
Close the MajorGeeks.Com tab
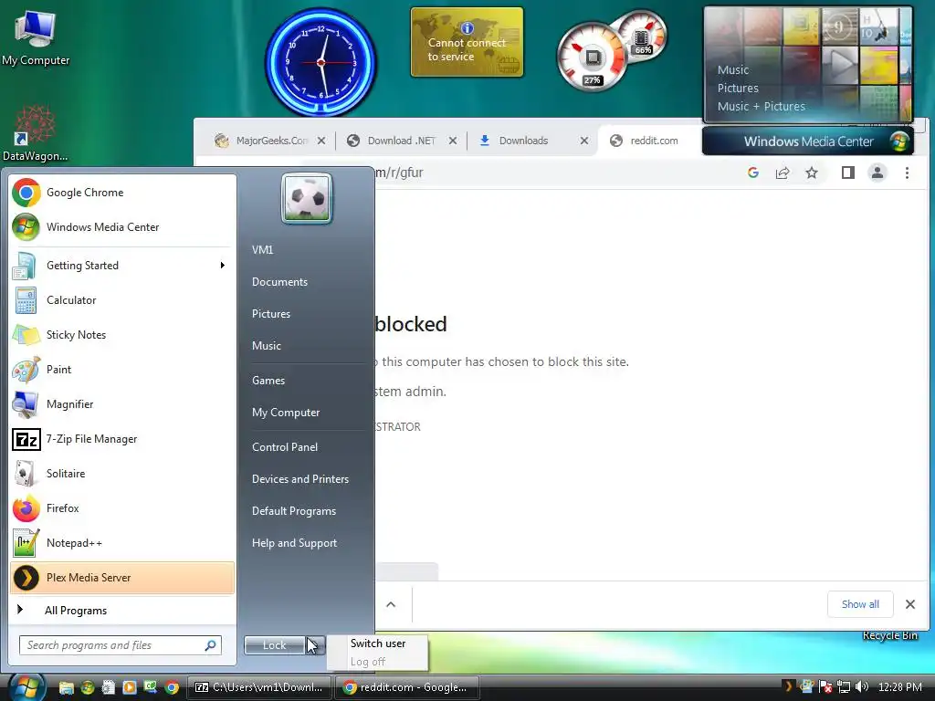pos(321,141)
